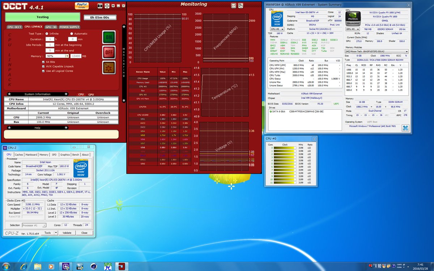Viewport: 434px width, 271px height.
Task: Click the second icon in Monitoring window header
Action: (x=241, y=5)
